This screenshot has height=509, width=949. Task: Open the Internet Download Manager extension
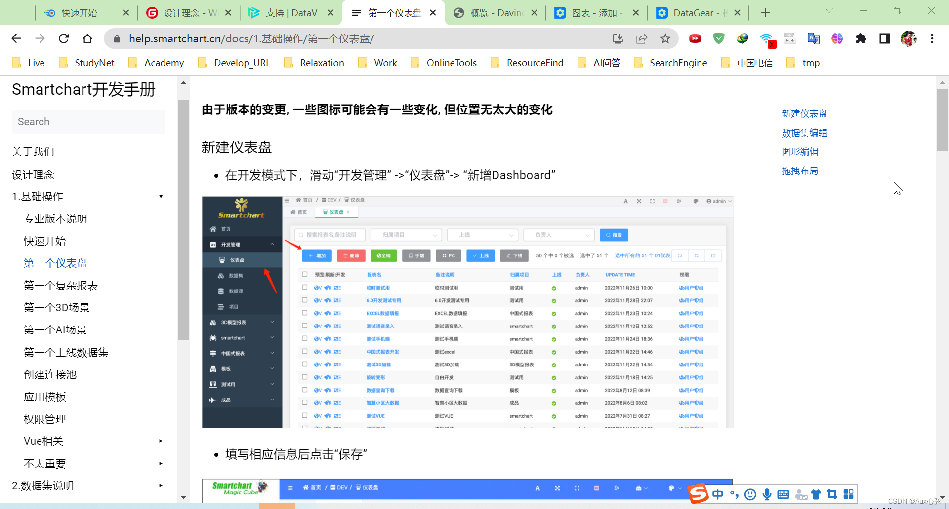743,38
